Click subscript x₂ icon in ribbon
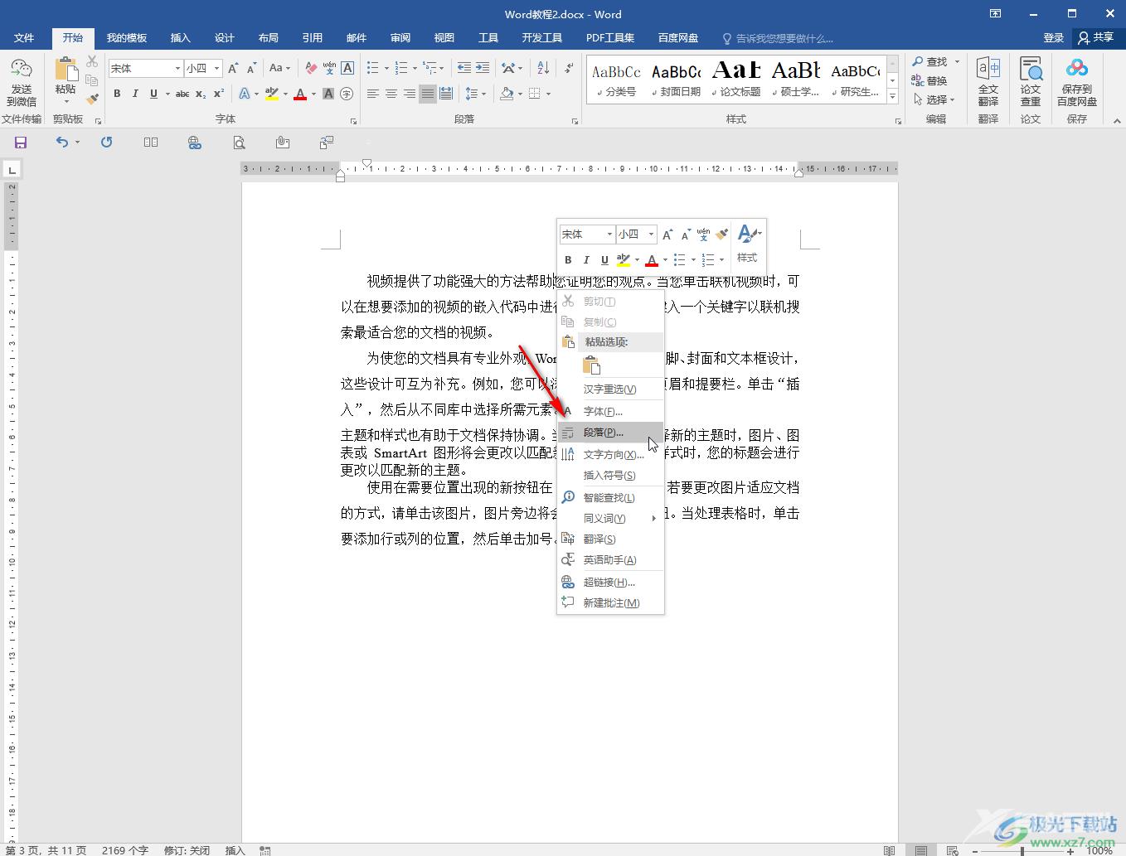 (201, 94)
